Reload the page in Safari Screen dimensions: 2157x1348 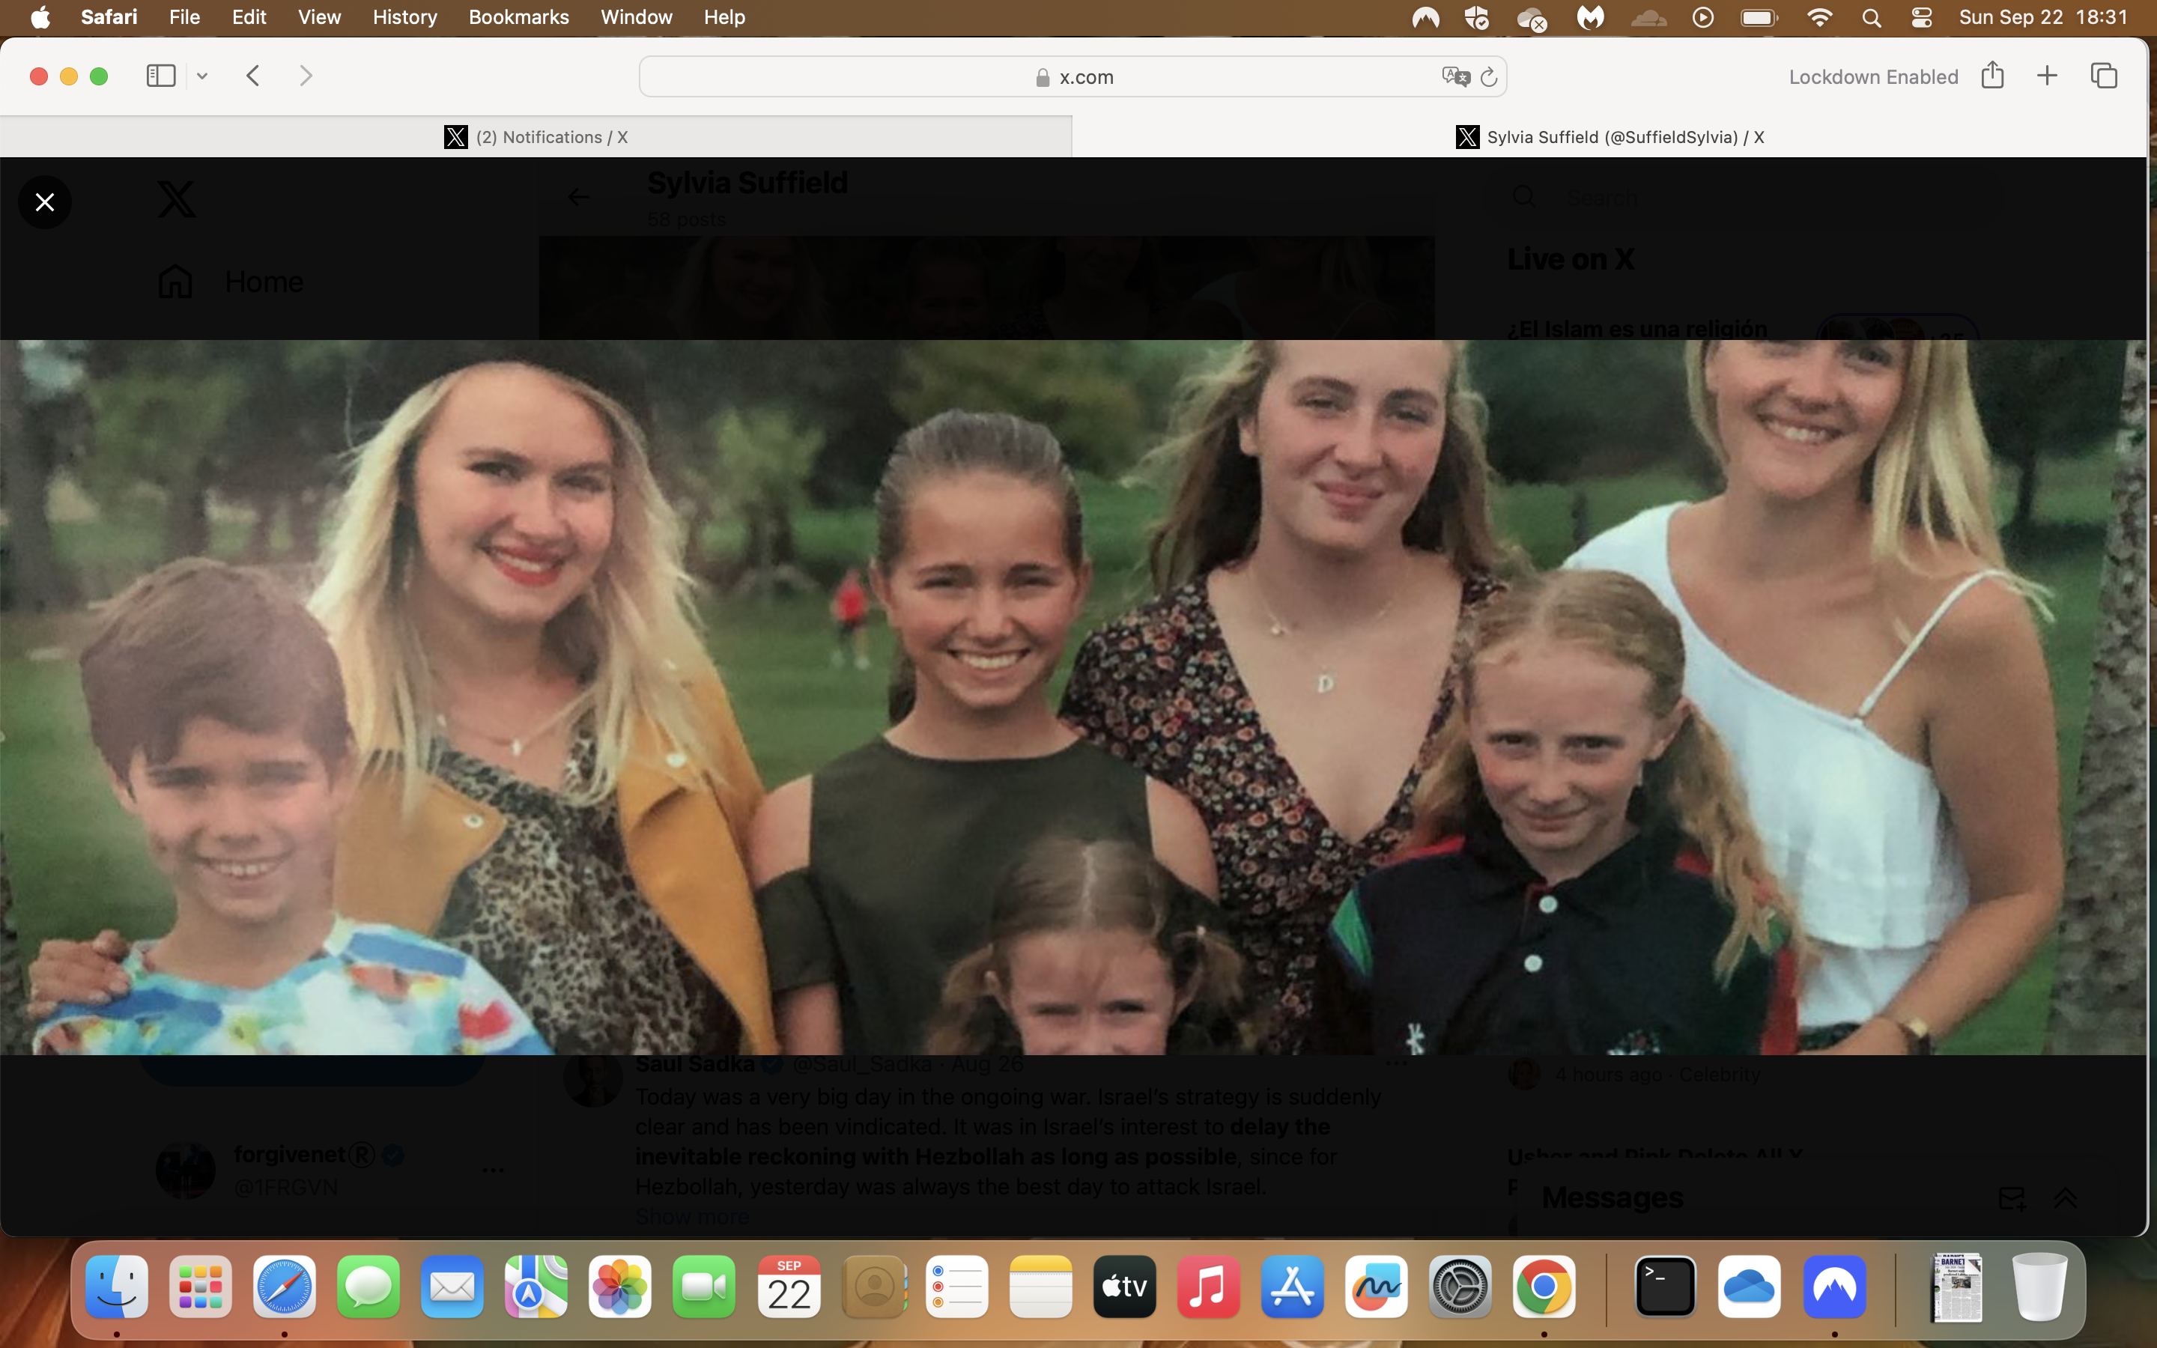(1488, 78)
